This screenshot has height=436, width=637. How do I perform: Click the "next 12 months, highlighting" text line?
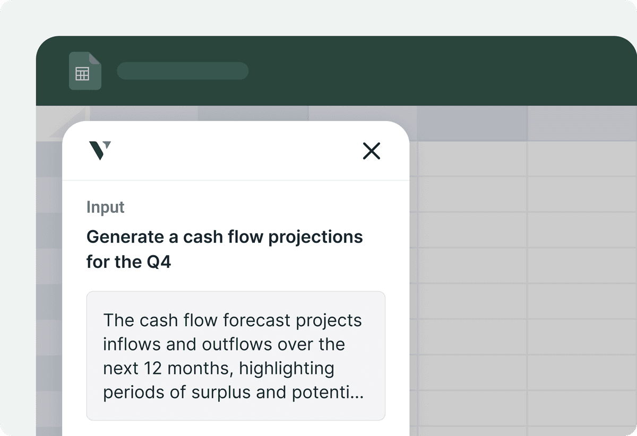[x=219, y=368]
